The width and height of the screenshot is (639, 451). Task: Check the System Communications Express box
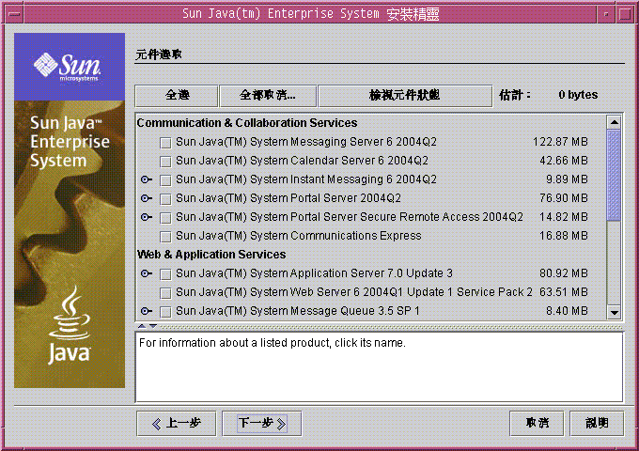click(x=165, y=237)
